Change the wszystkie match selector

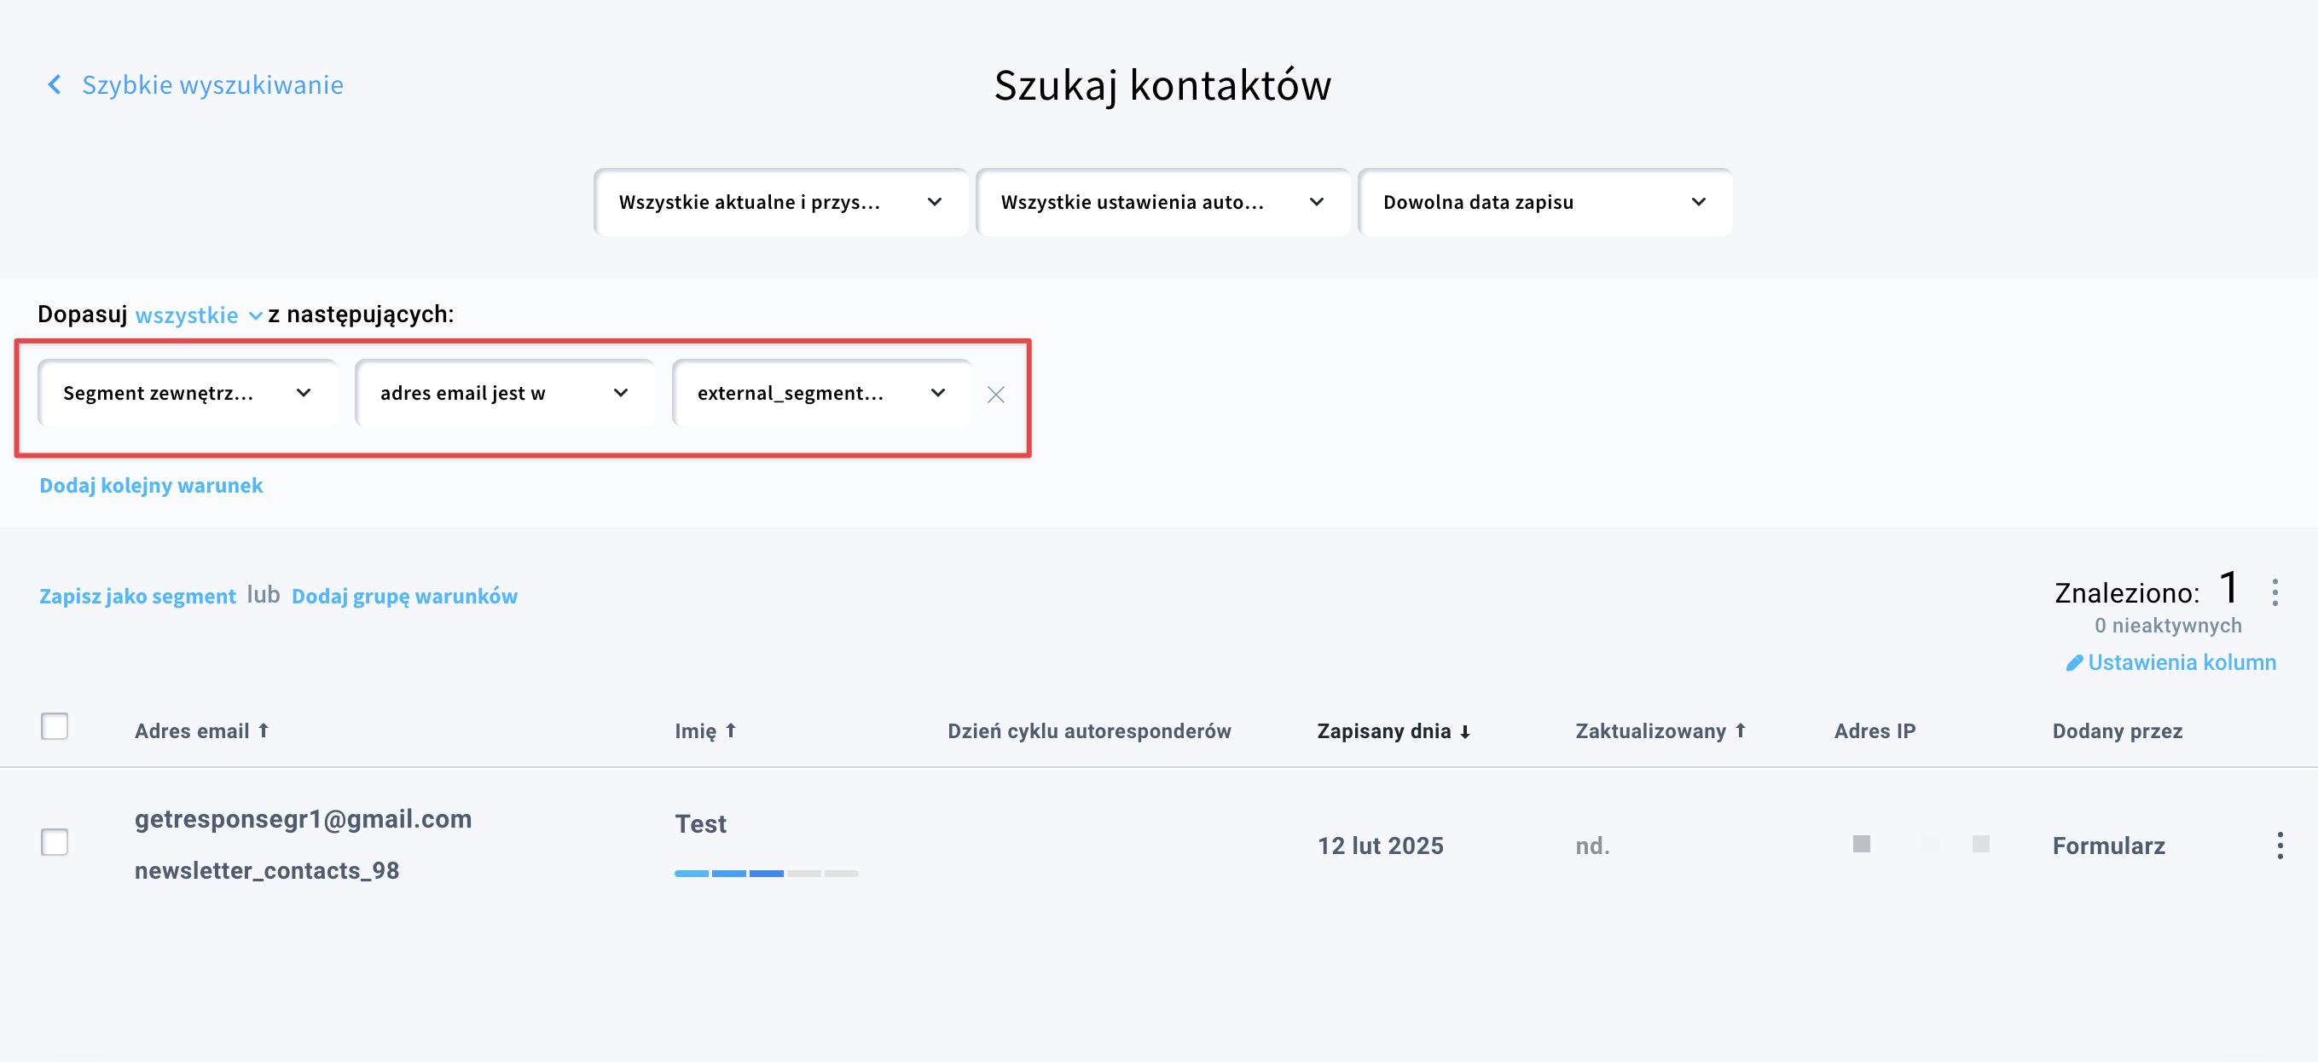[x=198, y=315]
